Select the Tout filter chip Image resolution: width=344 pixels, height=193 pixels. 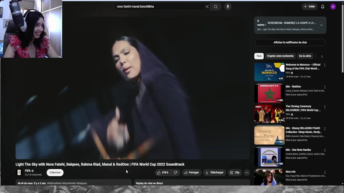coord(259,56)
